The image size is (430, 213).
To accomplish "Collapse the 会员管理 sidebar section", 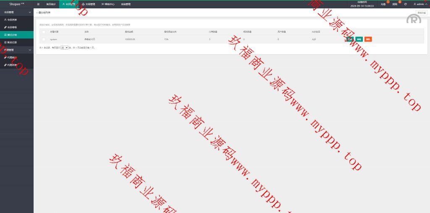I will (17, 12).
